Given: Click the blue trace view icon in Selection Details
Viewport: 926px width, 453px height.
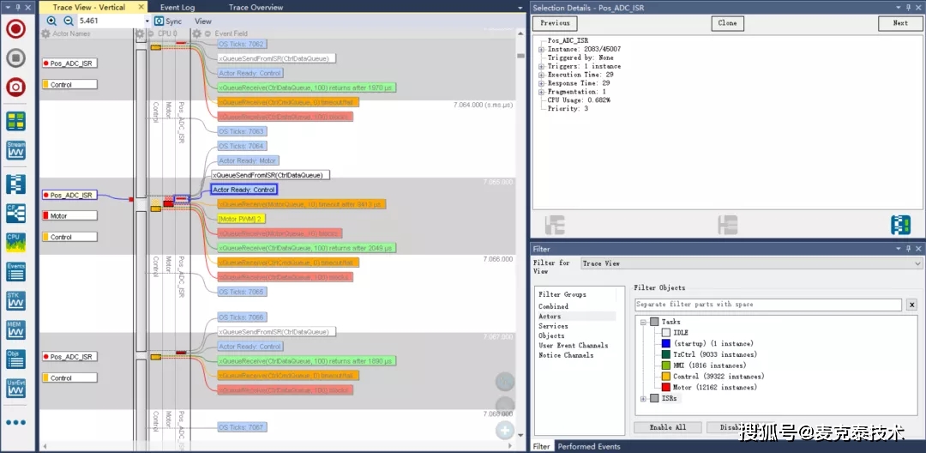Looking at the screenshot, I should (900, 225).
